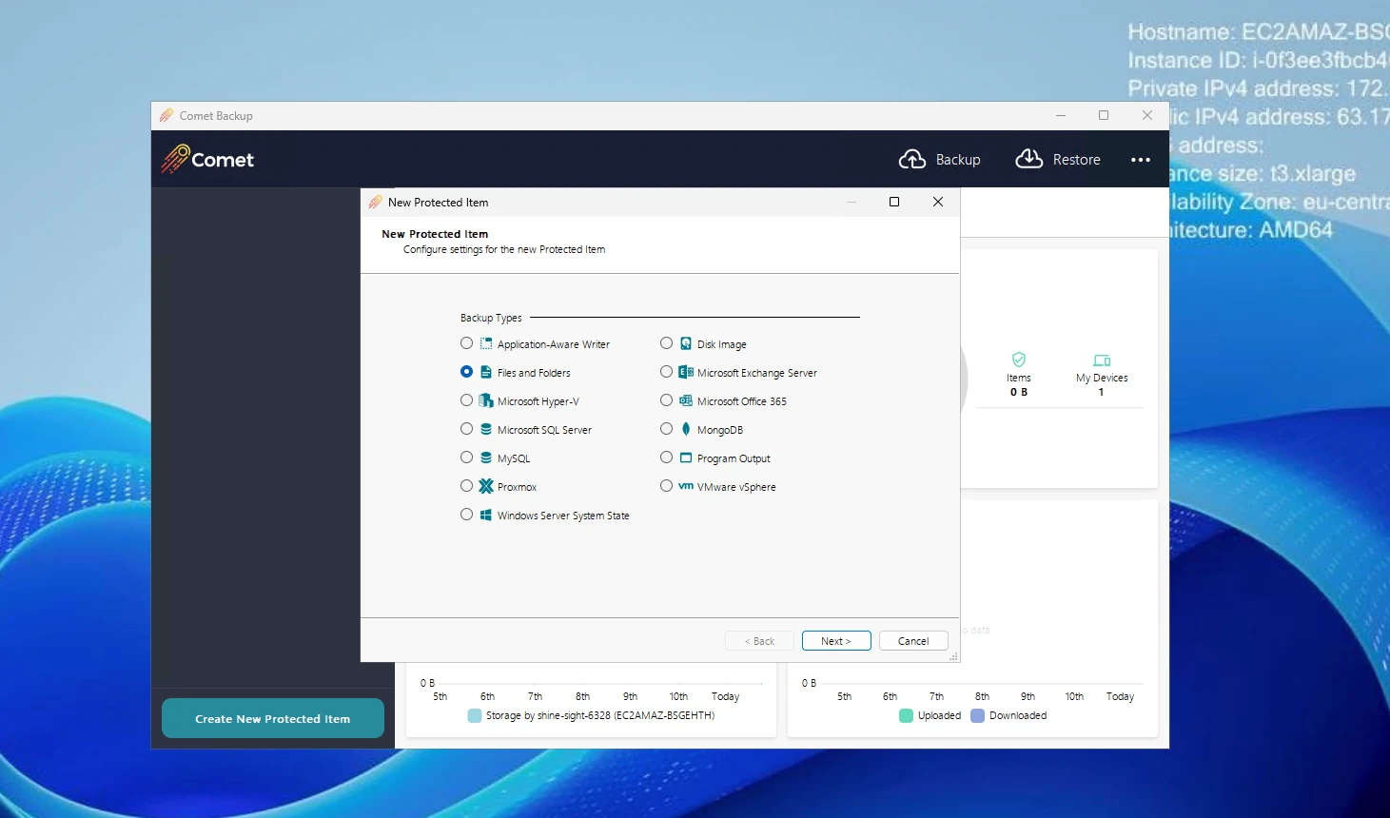This screenshot has height=818, width=1390.
Task: Select the MySQL radio button
Action: [x=466, y=458]
